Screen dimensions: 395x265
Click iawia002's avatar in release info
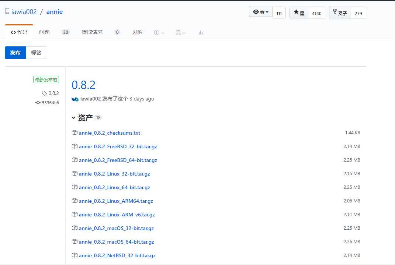click(75, 99)
